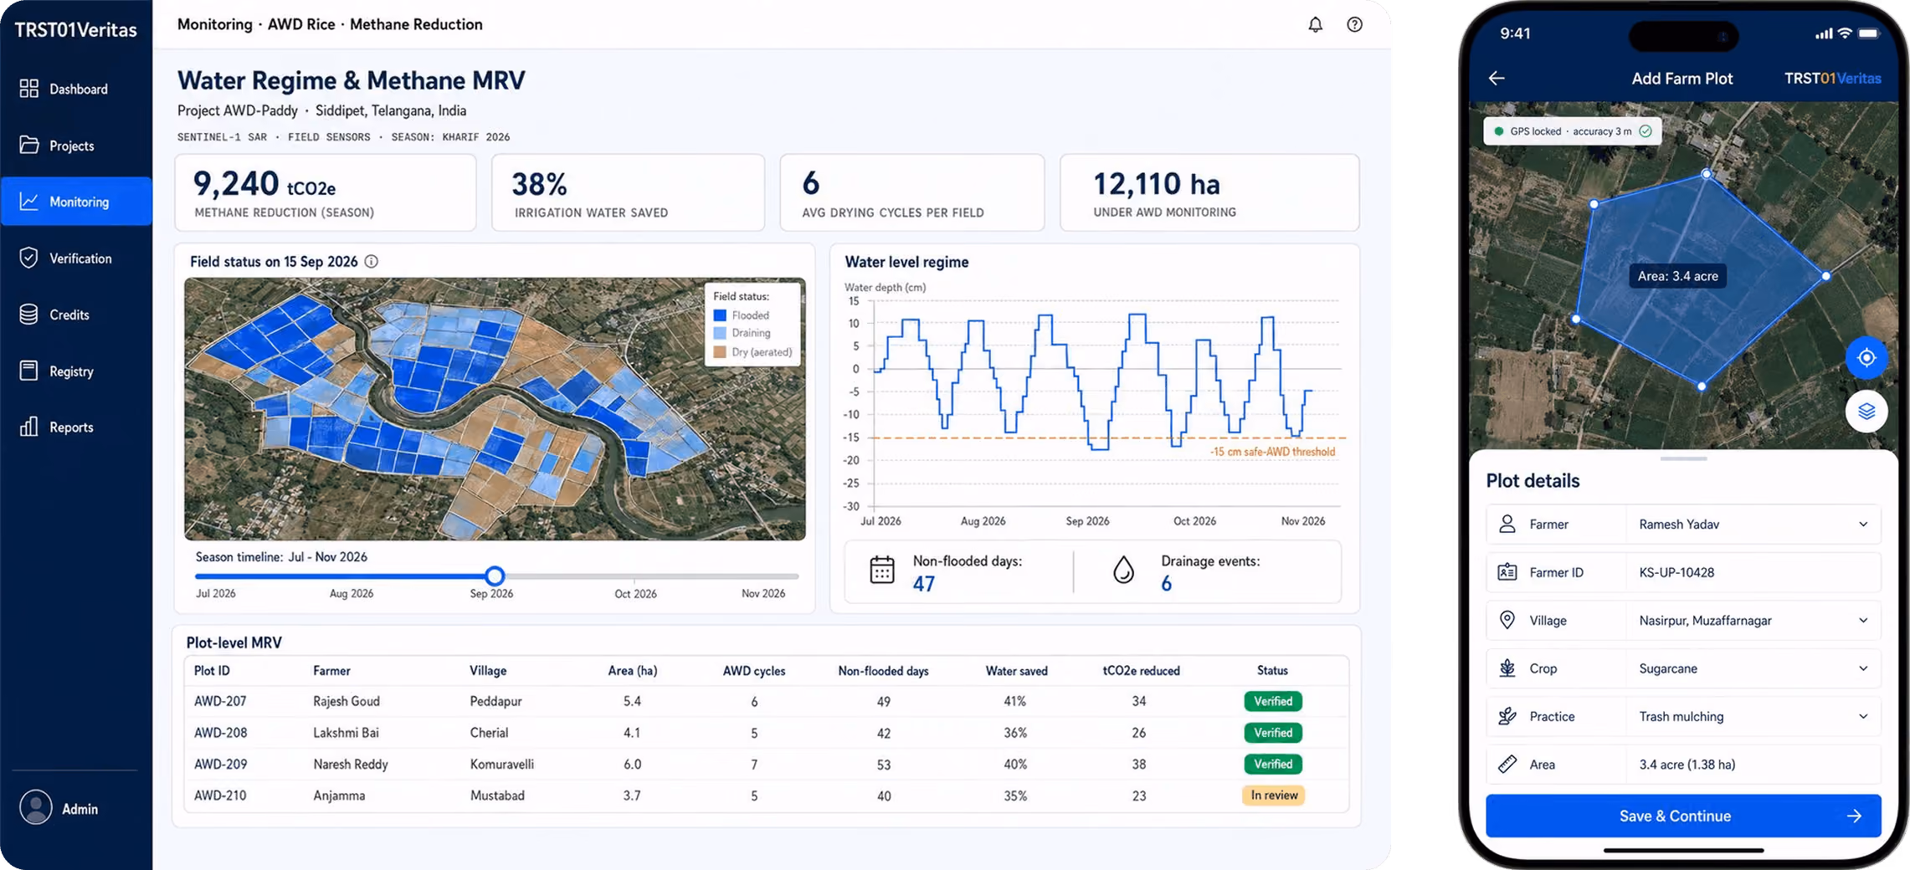
Task: Click plot ID AWD-208 in table
Action: tap(221, 733)
